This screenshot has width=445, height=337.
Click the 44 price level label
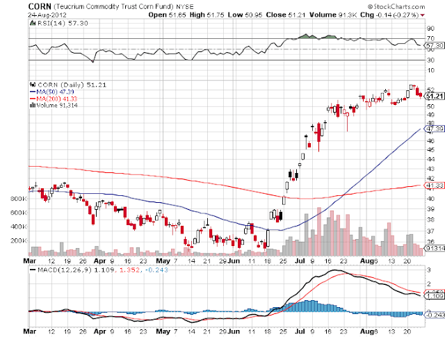(430, 159)
